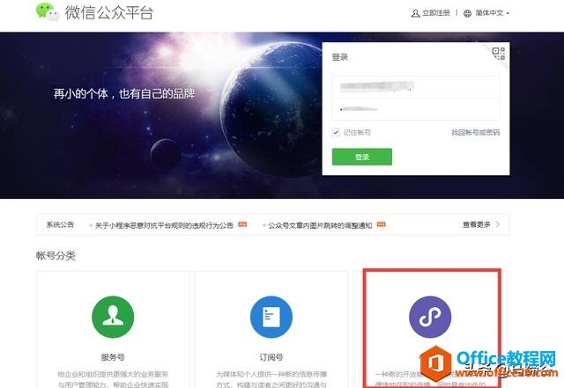
Task: Open 找回帐号或密码 link
Action: tap(476, 132)
